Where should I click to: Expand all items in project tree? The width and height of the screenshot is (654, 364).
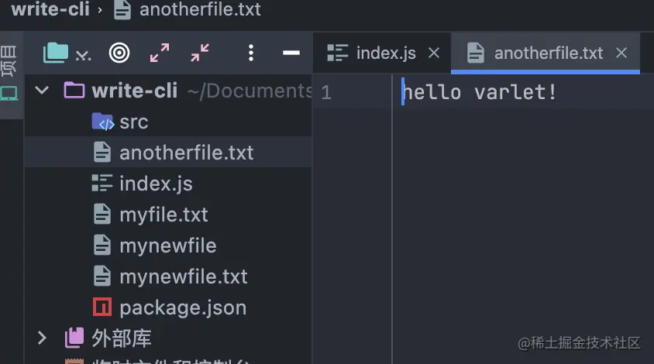(160, 53)
